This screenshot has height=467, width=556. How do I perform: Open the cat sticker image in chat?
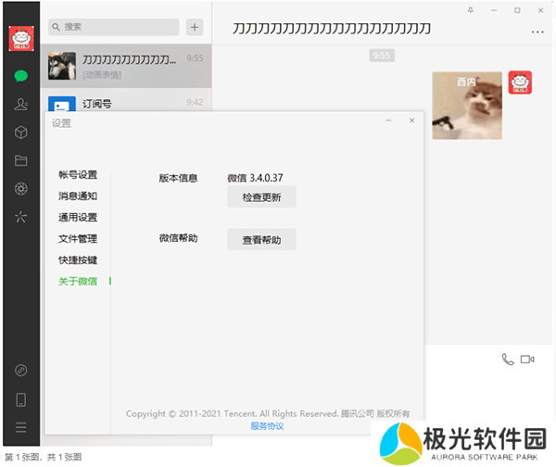[x=467, y=106]
